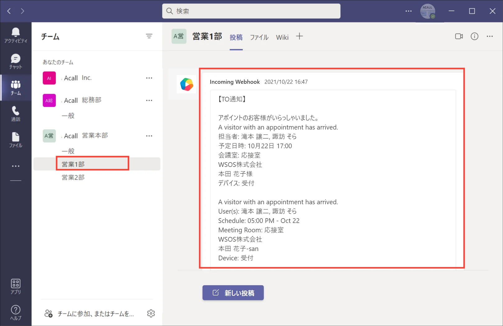Click join or create a team link
503x326 pixels.
(90, 314)
